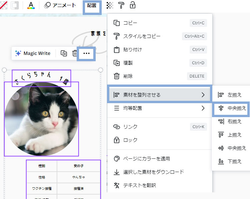Click the 接種済 table cell

click(x=79, y=188)
